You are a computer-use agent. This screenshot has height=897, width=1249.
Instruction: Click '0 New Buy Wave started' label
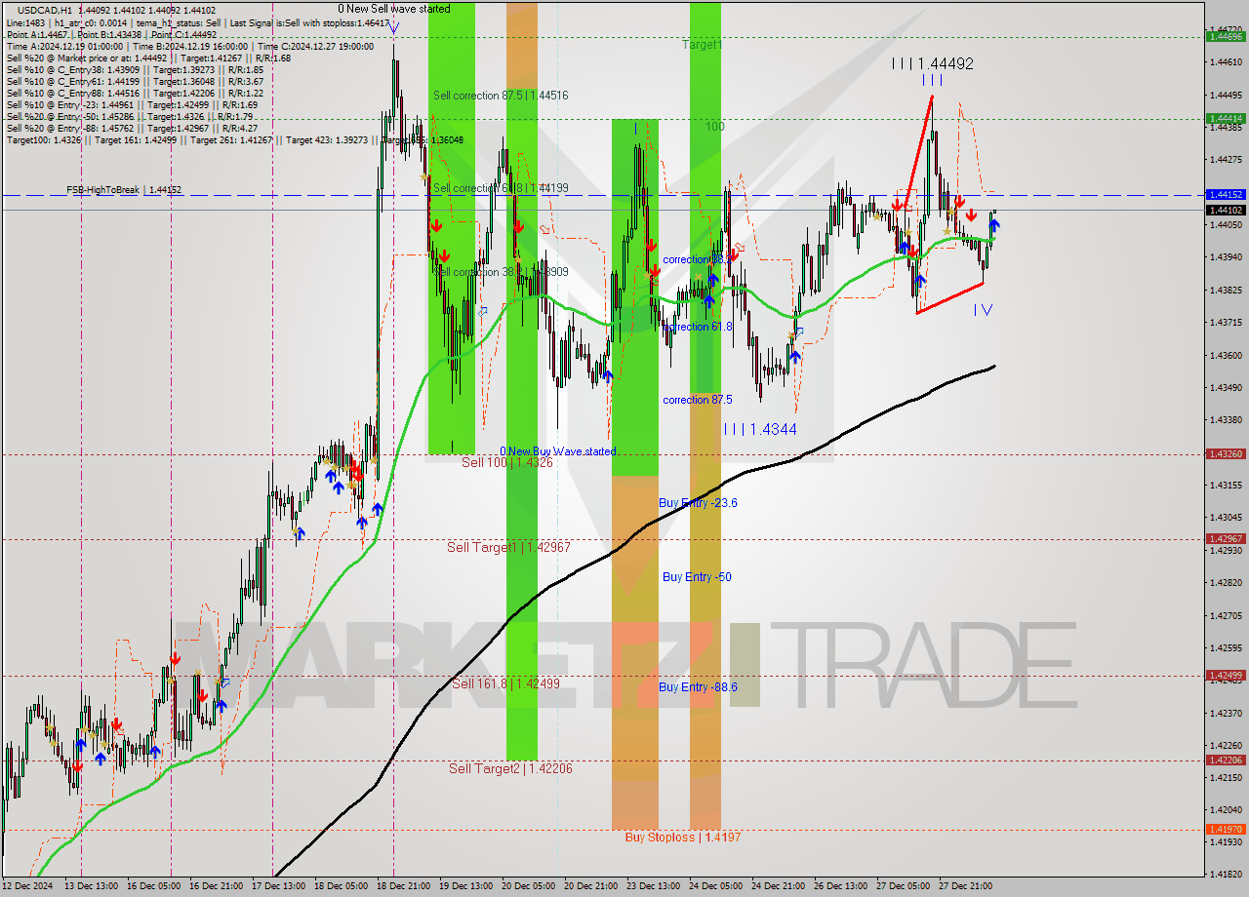(558, 451)
